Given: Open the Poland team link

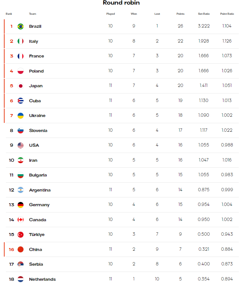Looking at the screenshot, I should click(36, 71).
